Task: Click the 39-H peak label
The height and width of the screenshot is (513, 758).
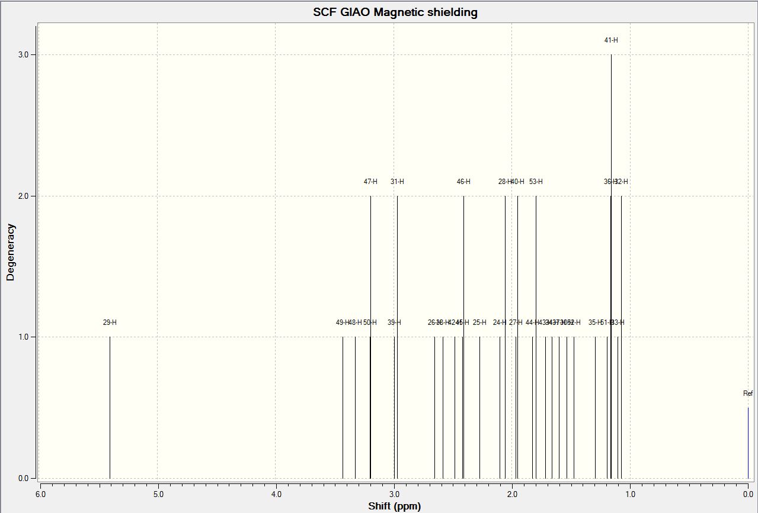Action: point(394,322)
